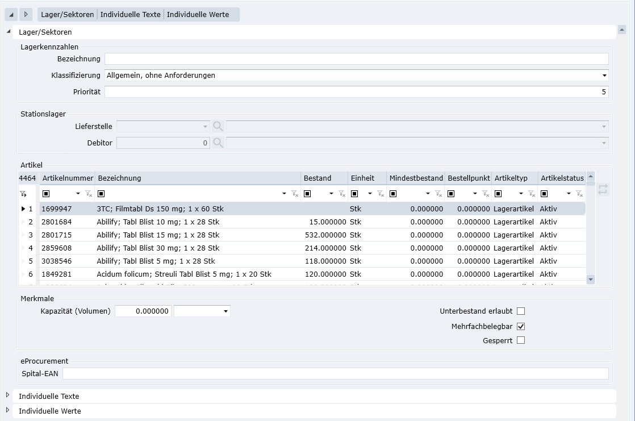This screenshot has width=635, height=421.
Task: Click into the Spital-EAN input field
Action: point(335,374)
